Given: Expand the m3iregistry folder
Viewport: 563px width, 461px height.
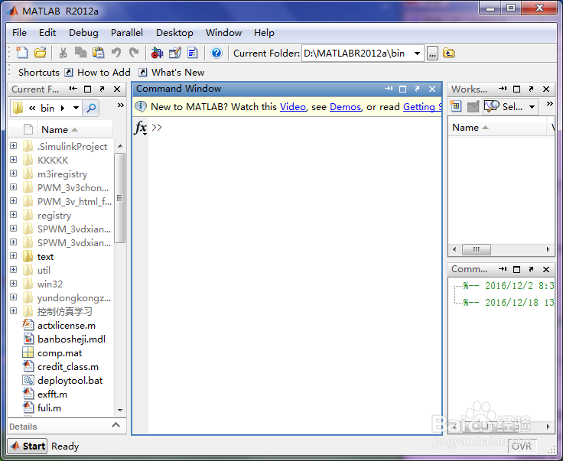Looking at the screenshot, I should click(x=14, y=174).
